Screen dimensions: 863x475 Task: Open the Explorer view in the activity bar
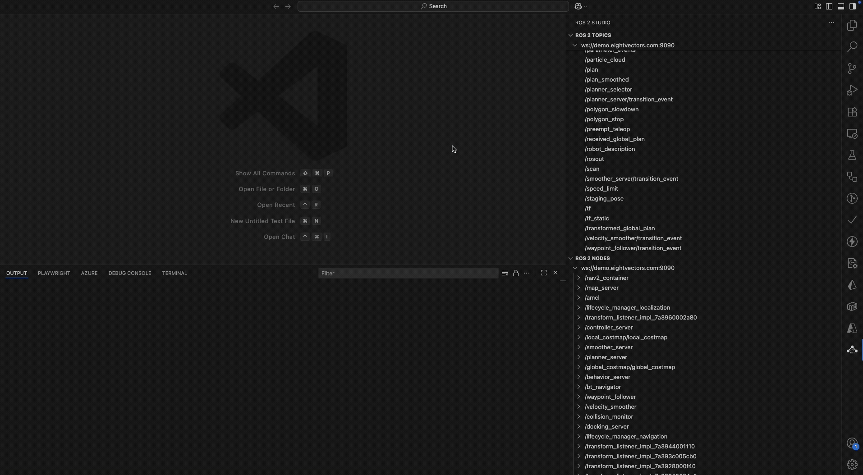(x=852, y=25)
